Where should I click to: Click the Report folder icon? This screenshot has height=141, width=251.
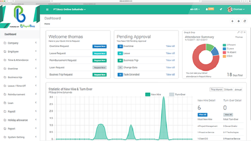(x=5, y=128)
